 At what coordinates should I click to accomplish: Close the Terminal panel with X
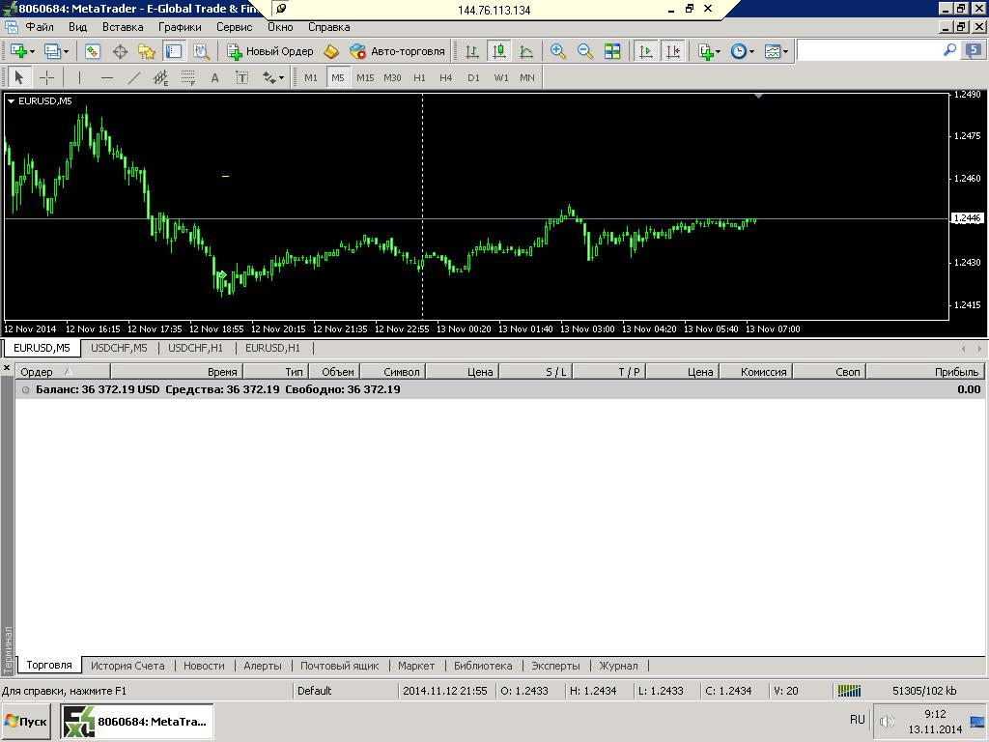[x=7, y=367]
